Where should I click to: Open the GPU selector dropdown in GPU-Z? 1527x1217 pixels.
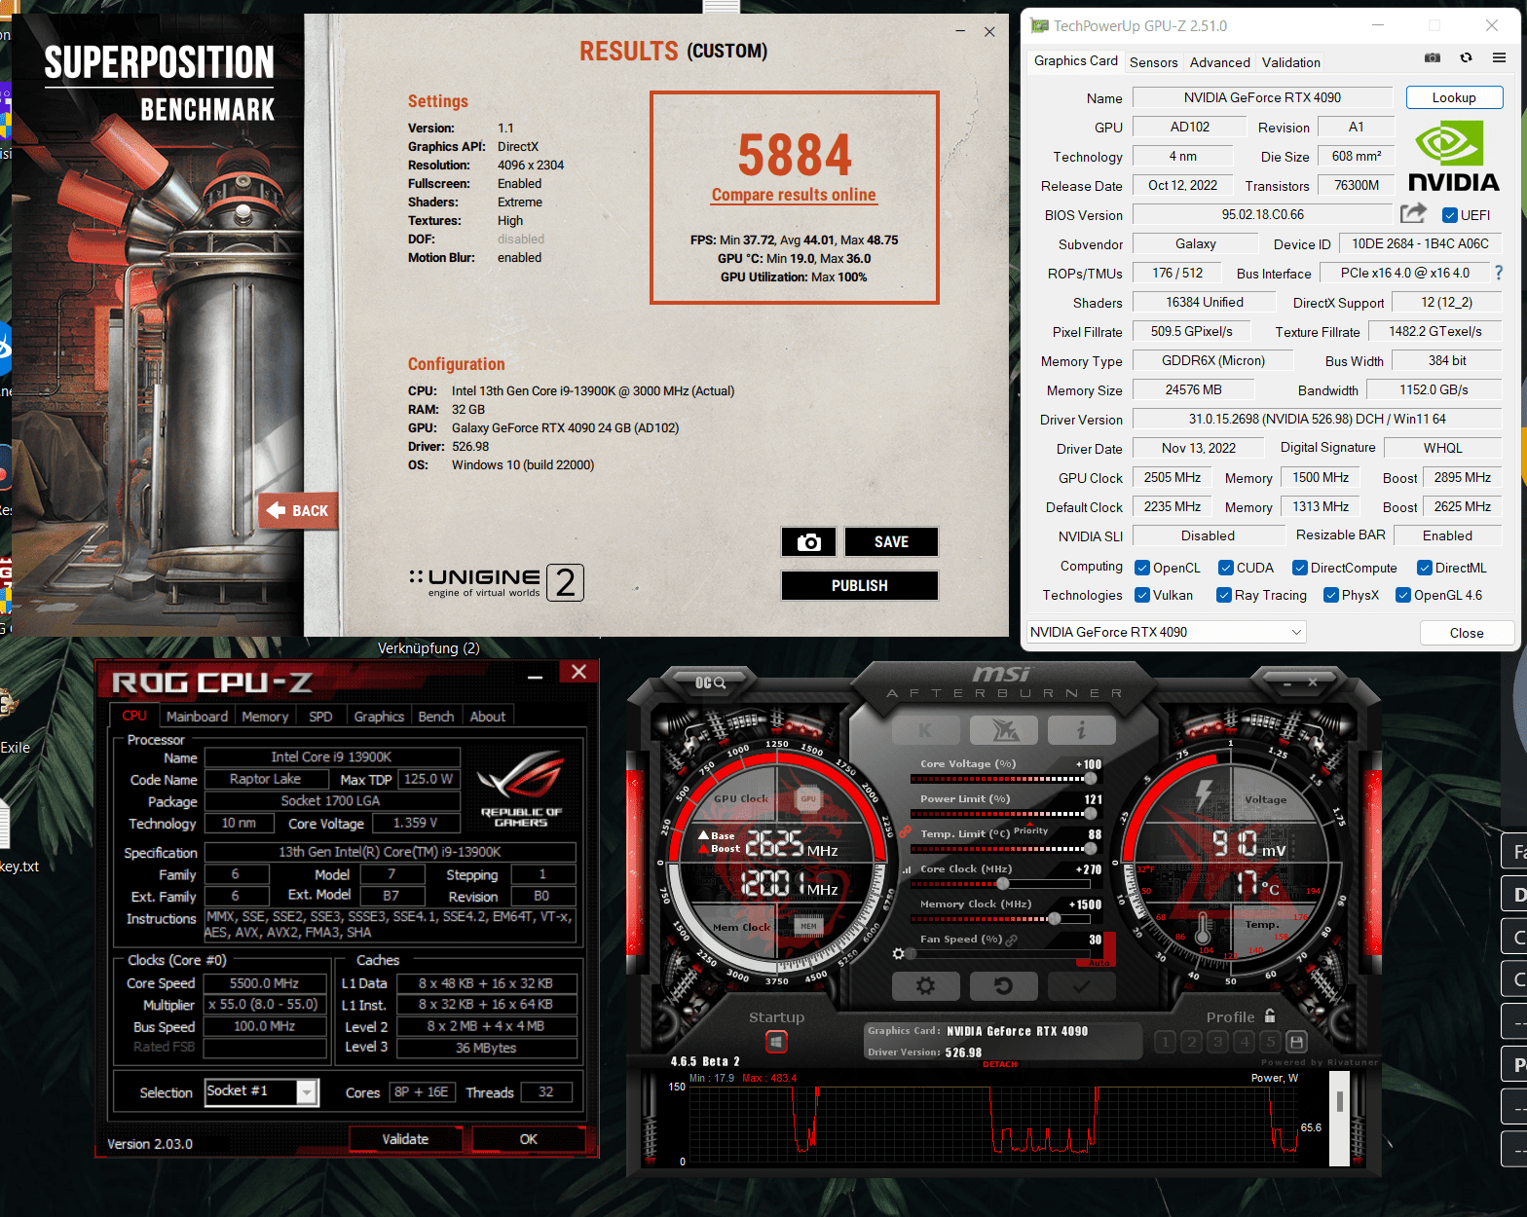(1166, 632)
